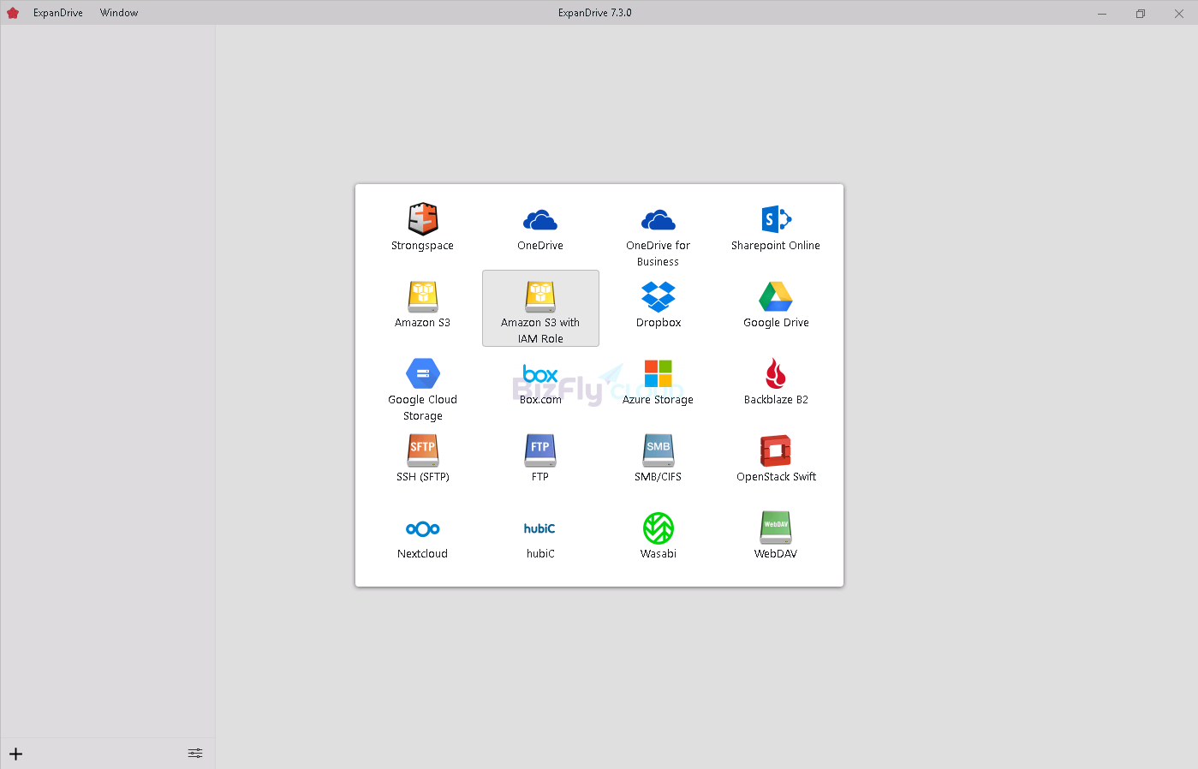This screenshot has height=769, width=1198.
Task: Choose the Amazon S3 drive icon
Action: click(x=423, y=296)
